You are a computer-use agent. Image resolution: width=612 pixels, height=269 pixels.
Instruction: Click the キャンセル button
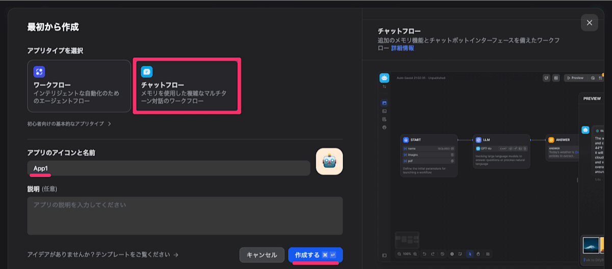pos(262,255)
